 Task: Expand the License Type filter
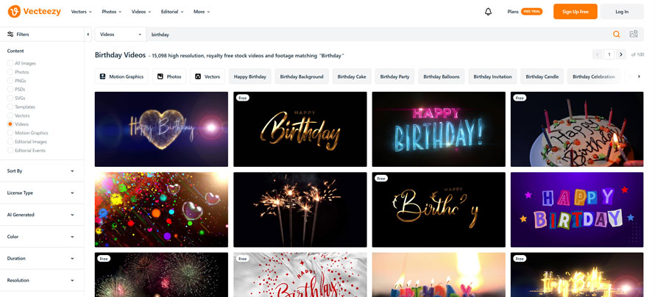click(x=42, y=193)
